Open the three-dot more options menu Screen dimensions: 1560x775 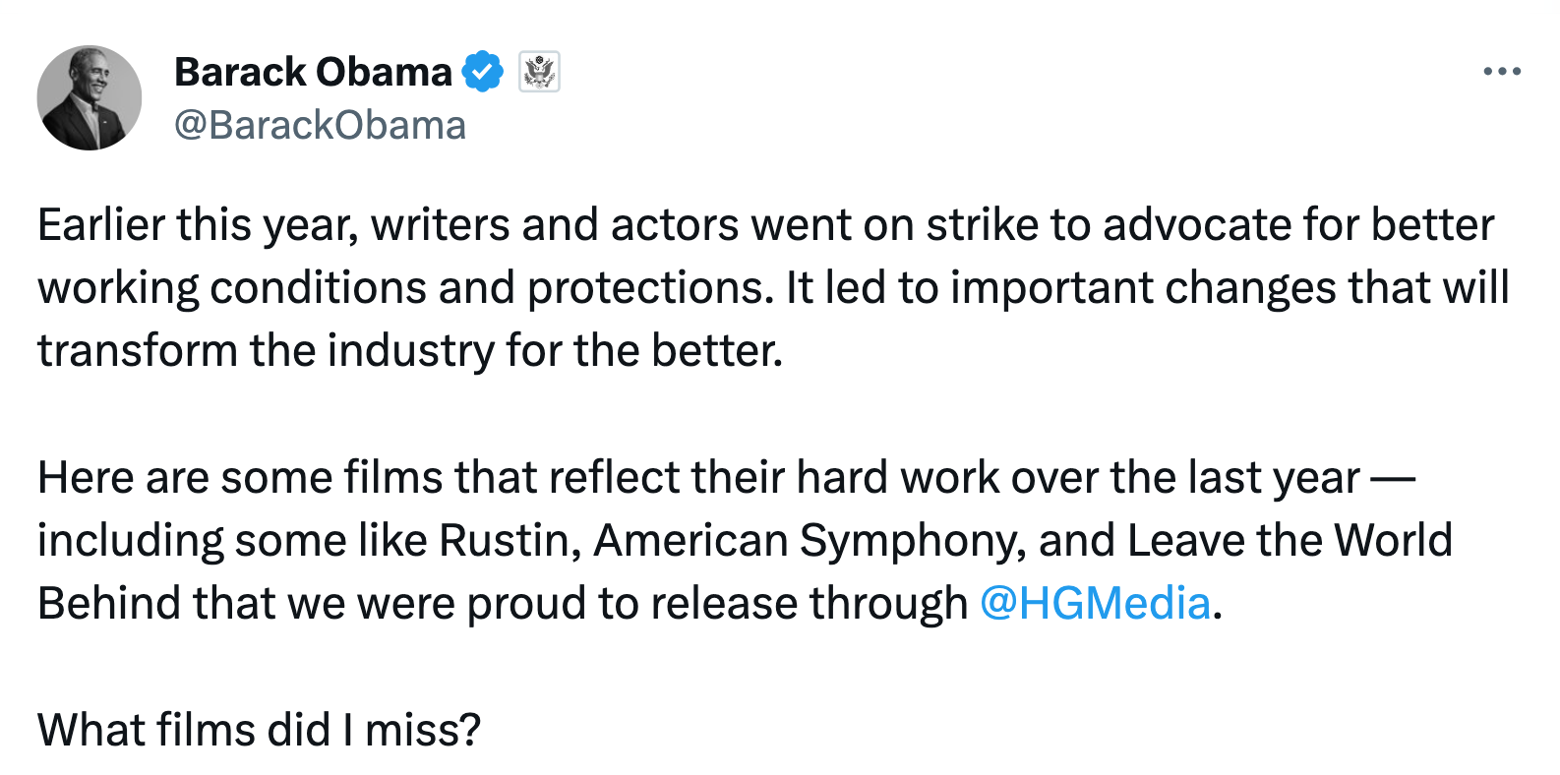coord(1501,72)
